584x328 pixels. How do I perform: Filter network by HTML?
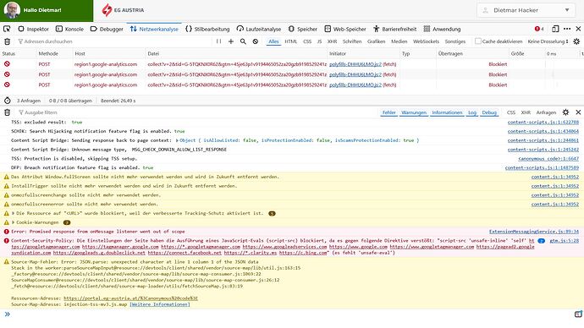[291, 41]
